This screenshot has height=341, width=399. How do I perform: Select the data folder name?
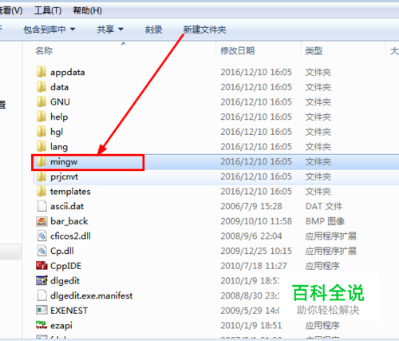pyautogui.click(x=60, y=87)
